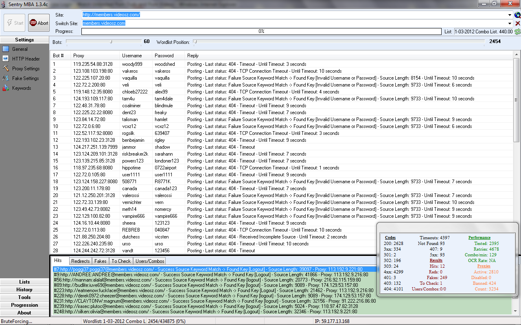Switch to the Redirects tab
The height and width of the screenshot is (325, 521).
80,261
